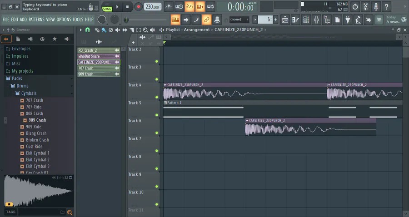Image resolution: width=409 pixels, height=217 pixels.
Task: Mute Track 4 with its green LED
Action: [156, 97]
